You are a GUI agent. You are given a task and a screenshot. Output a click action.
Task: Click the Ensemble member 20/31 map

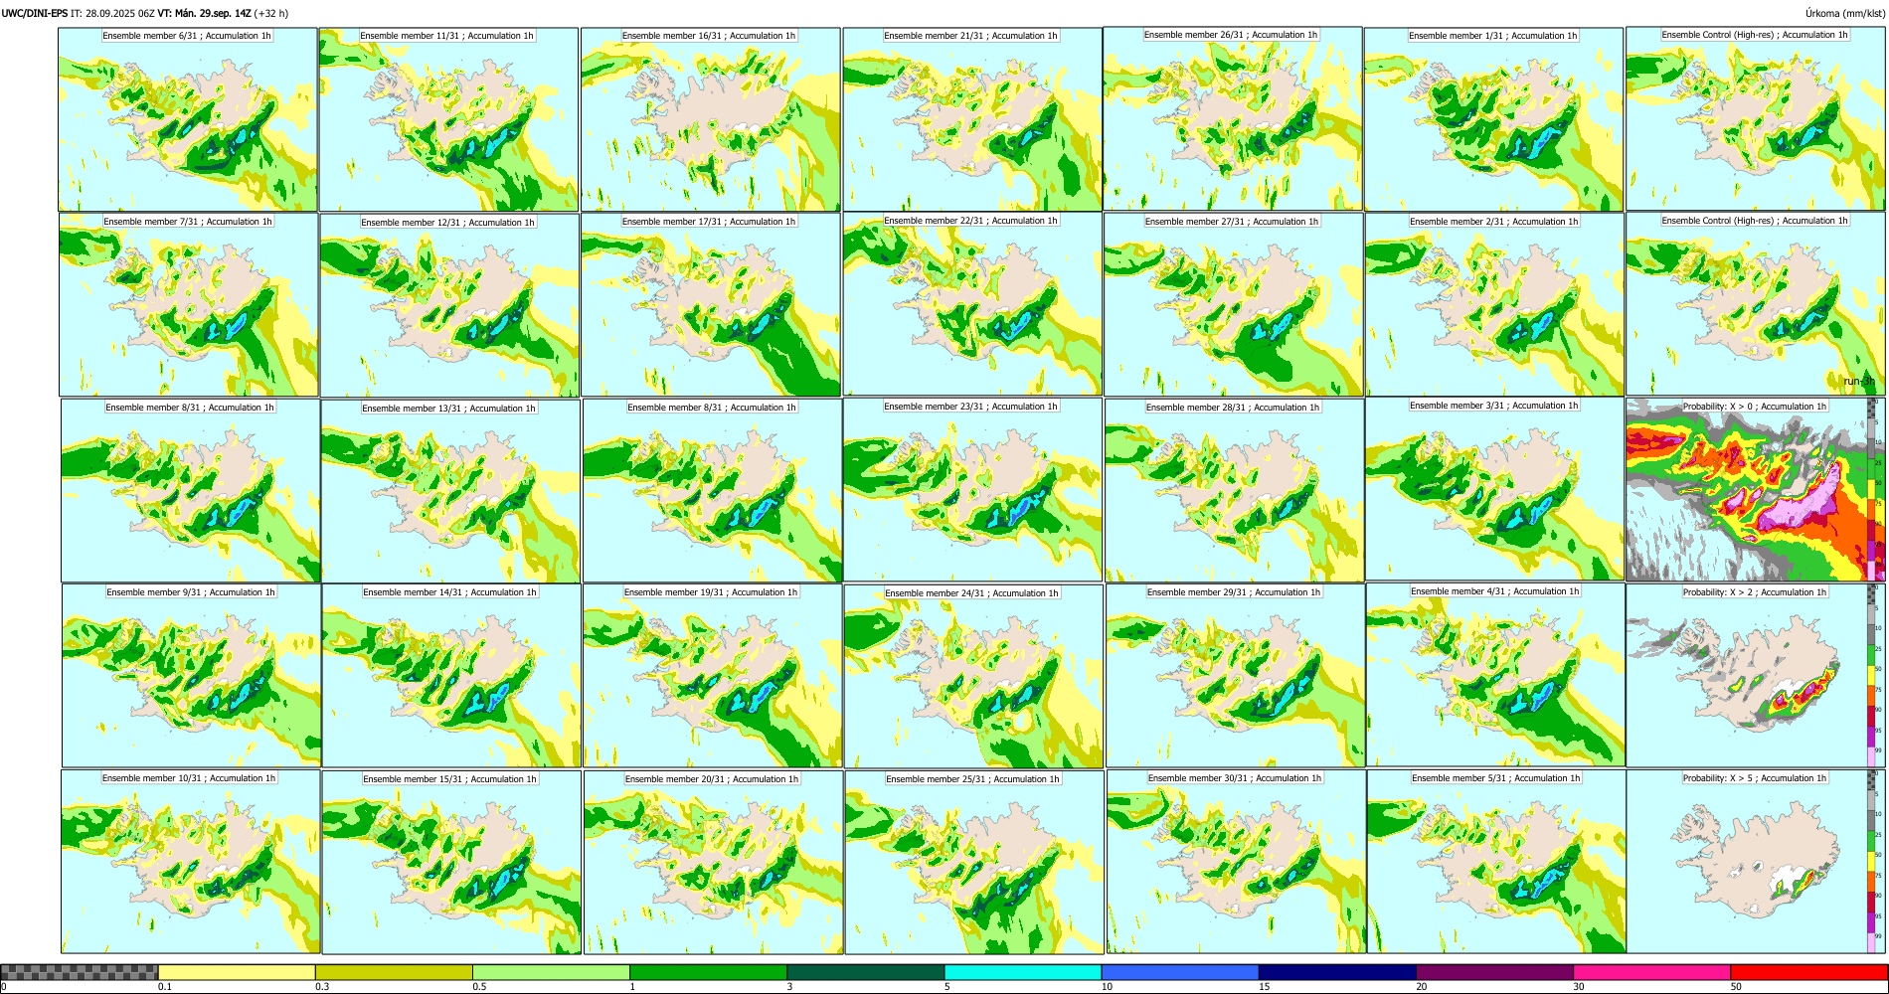(x=713, y=862)
